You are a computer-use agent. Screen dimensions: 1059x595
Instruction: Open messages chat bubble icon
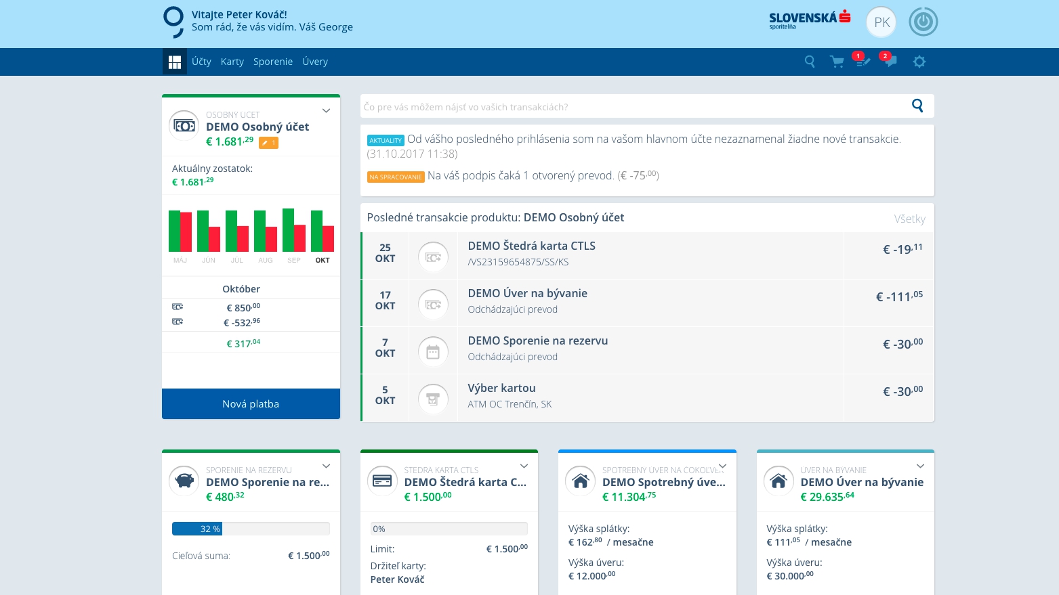[x=890, y=62]
